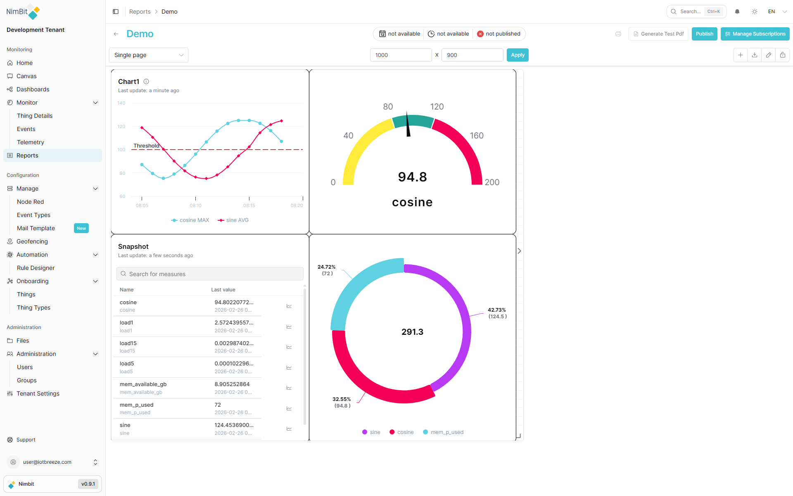Click Manage Subscriptions button
The width and height of the screenshot is (793, 496).
coord(755,34)
